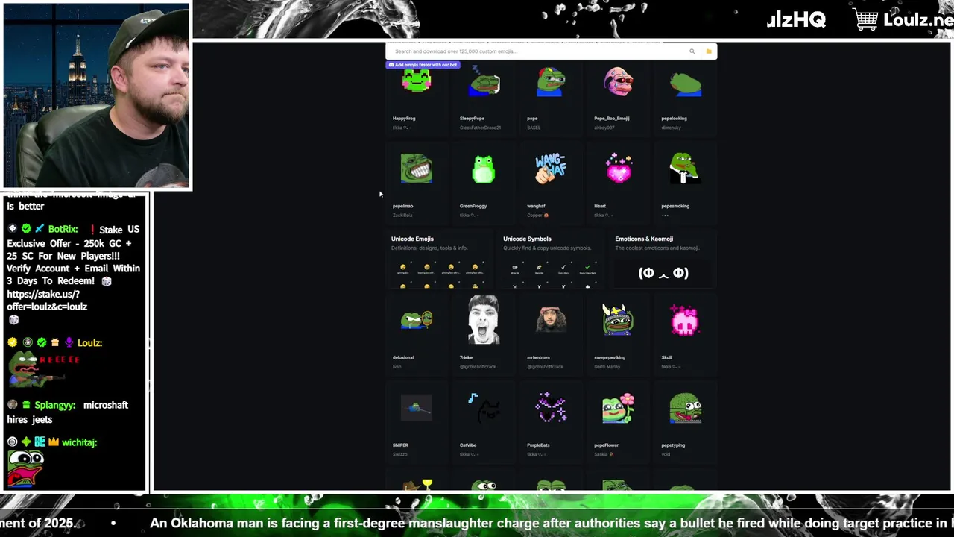This screenshot has height=537, width=954.
Task: Select the pepetyping emoji image
Action: click(x=685, y=408)
